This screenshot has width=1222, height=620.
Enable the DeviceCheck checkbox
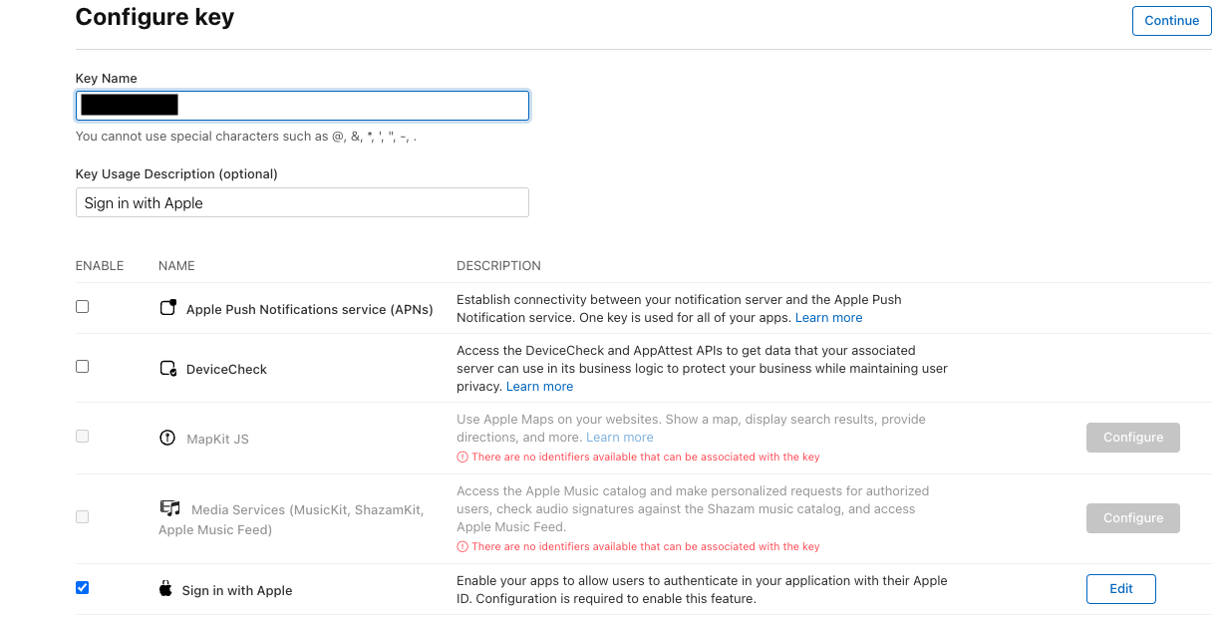coord(83,367)
